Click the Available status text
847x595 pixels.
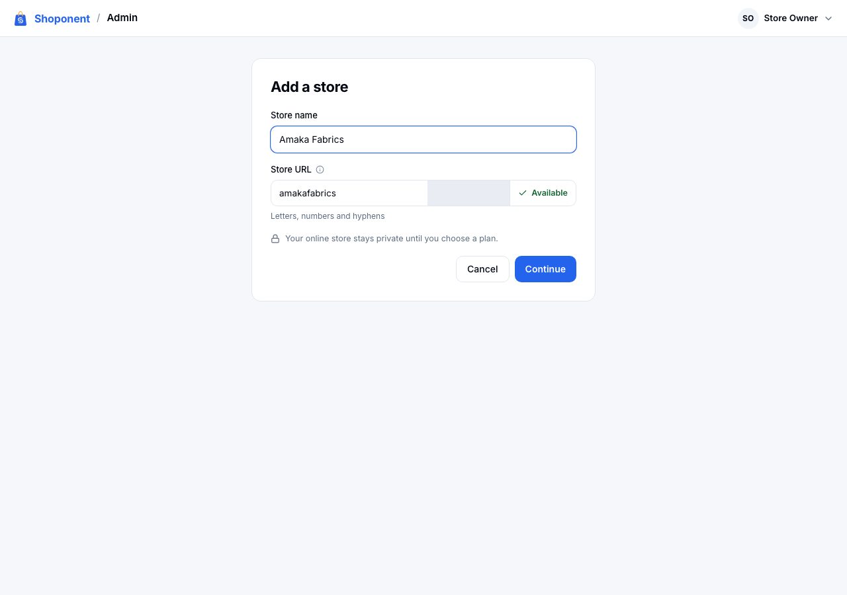click(x=549, y=193)
